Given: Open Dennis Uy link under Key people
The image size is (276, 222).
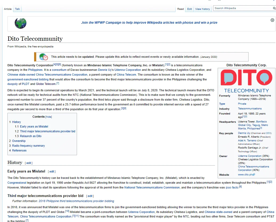Looking at the screenshot, I should pos(244,133).
